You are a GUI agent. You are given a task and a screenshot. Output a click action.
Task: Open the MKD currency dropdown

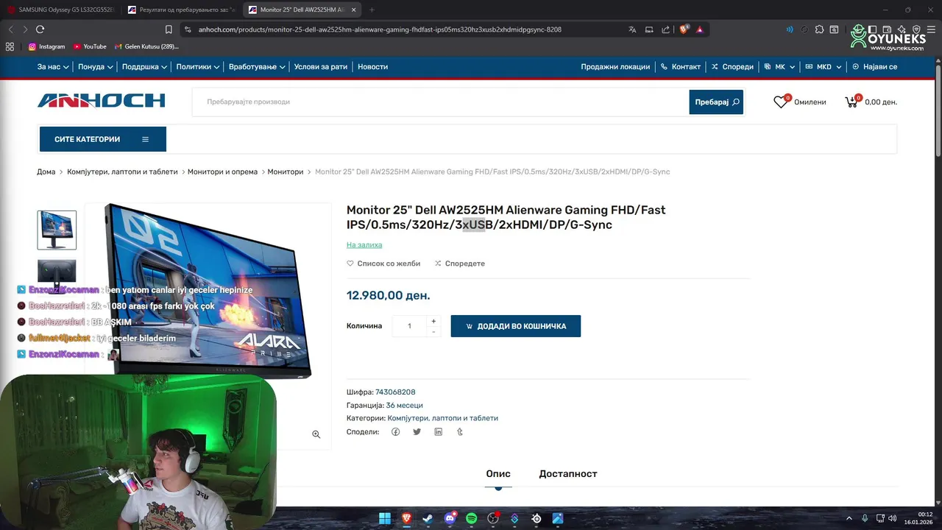(824, 66)
